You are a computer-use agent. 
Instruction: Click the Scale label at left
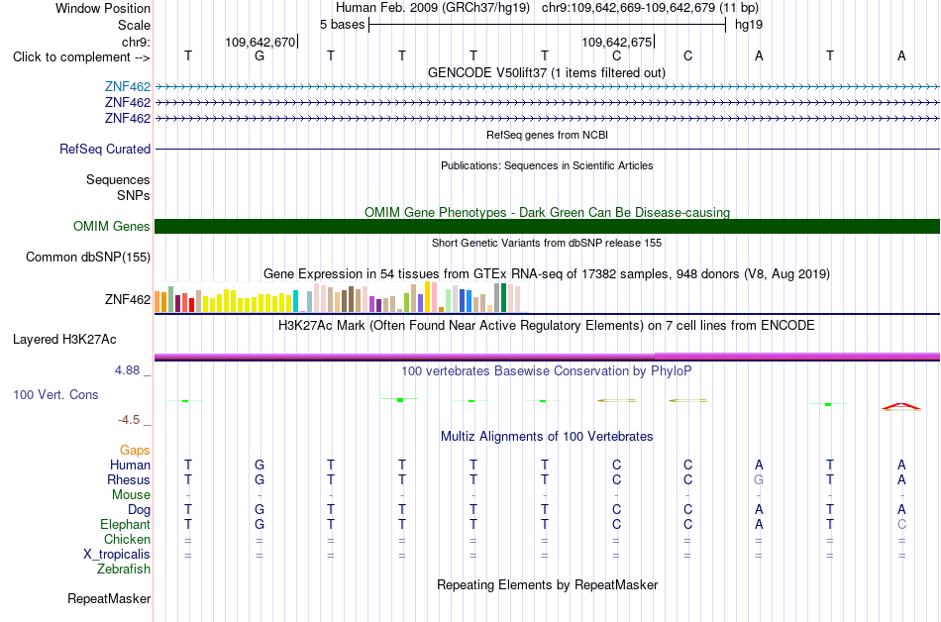134,25
